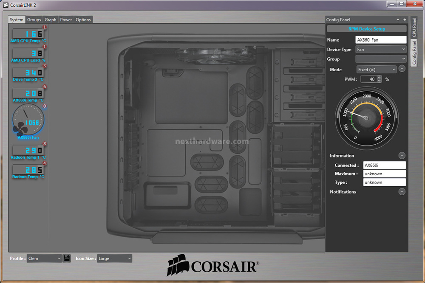This screenshot has height=283, width=425.
Task: Click the red badge 8 on Radeon Temp 1
Action: (x=45, y=144)
